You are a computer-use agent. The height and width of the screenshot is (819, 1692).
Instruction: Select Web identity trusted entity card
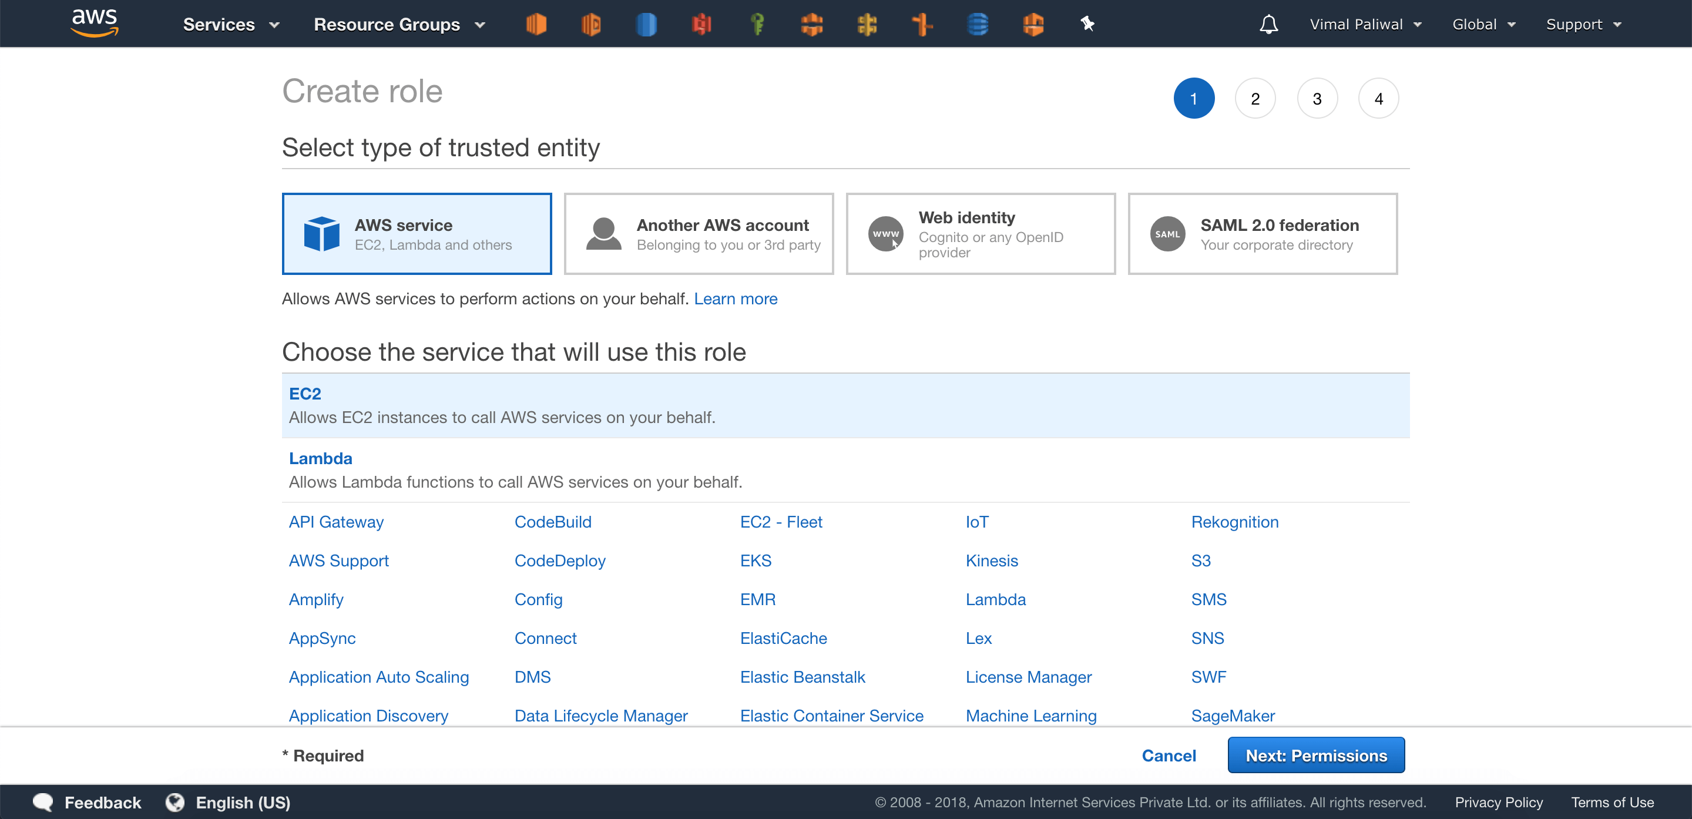(x=980, y=233)
